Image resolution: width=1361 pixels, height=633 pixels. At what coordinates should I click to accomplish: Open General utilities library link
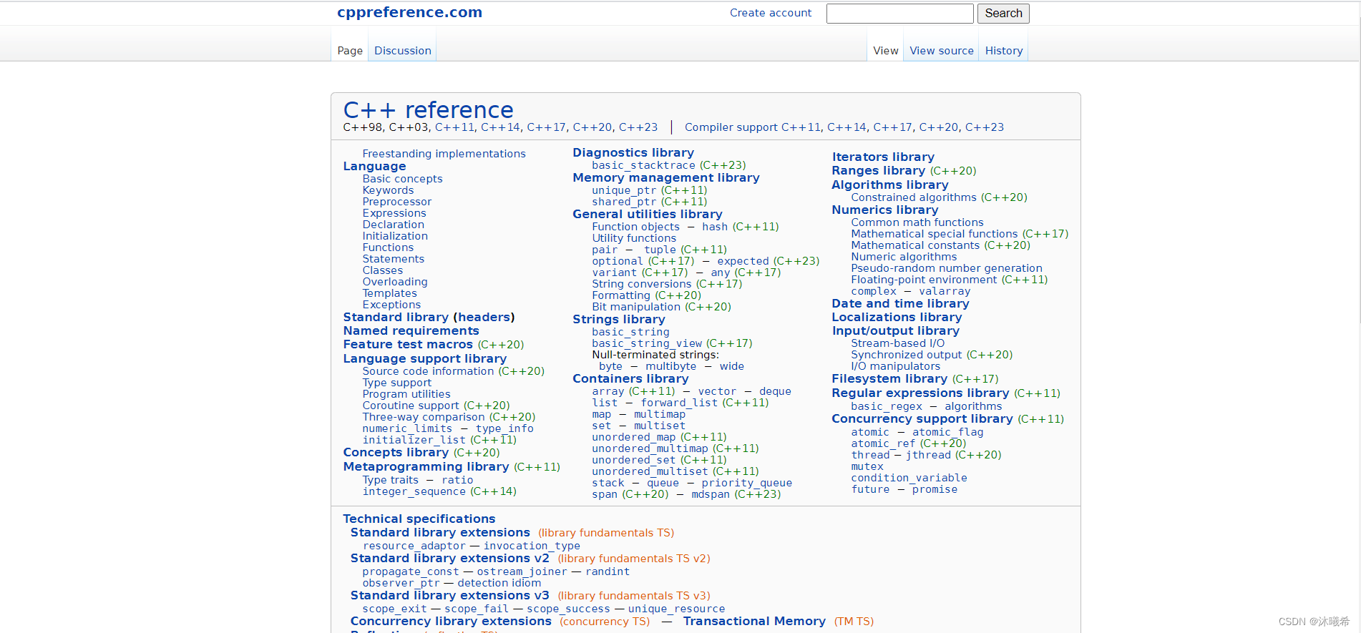(x=647, y=214)
